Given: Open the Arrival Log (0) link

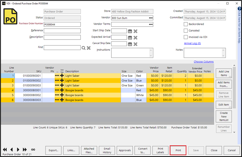Looking at the screenshot, I should point(192,43).
